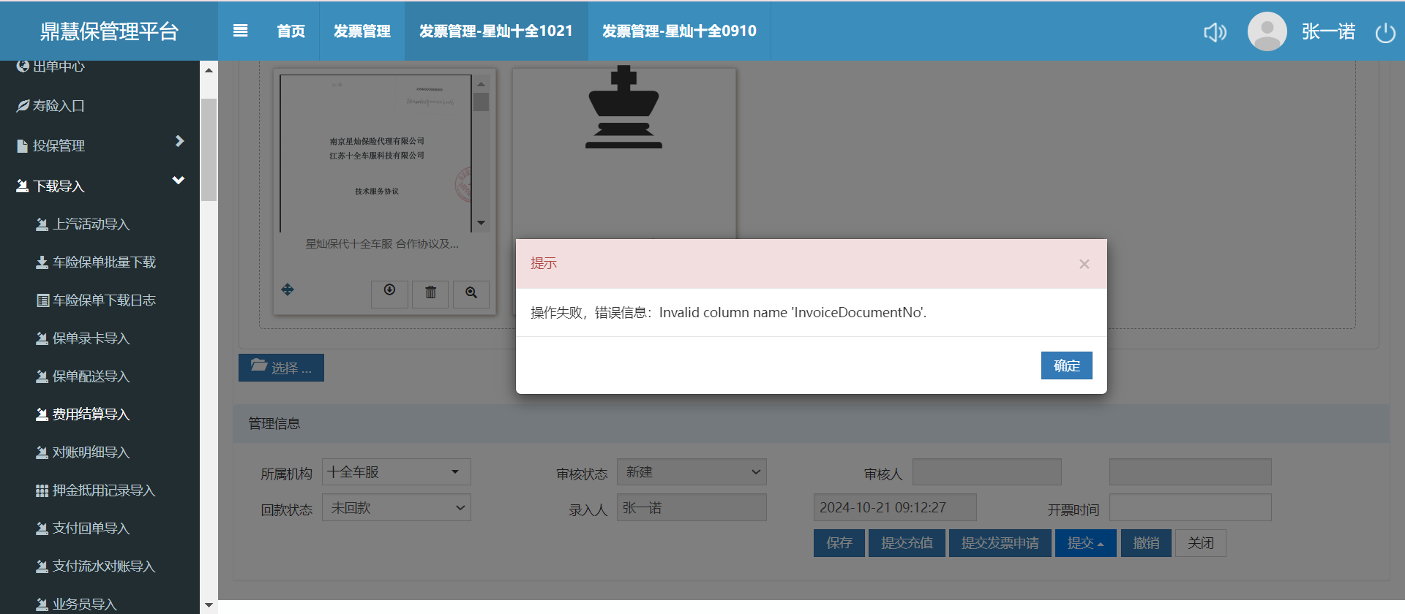Switch to the 首页 tab
The height and width of the screenshot is (614, 1405).
click(291, 31)
